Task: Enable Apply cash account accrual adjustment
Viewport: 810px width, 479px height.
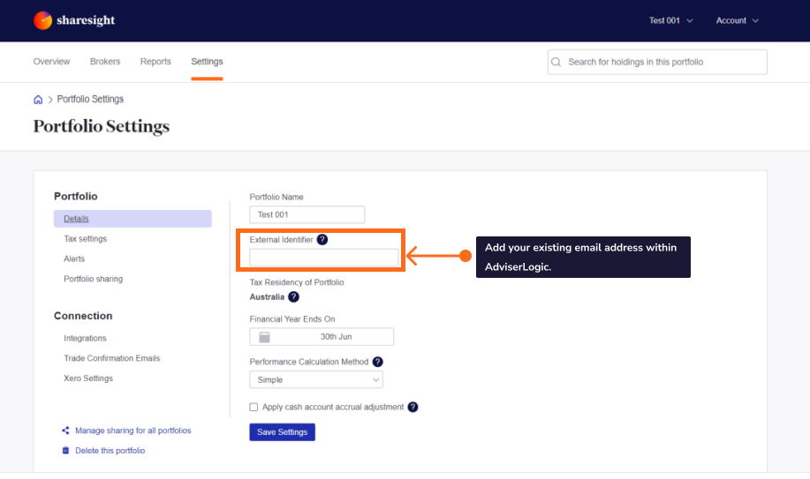Action: click(x=254, y=408)
